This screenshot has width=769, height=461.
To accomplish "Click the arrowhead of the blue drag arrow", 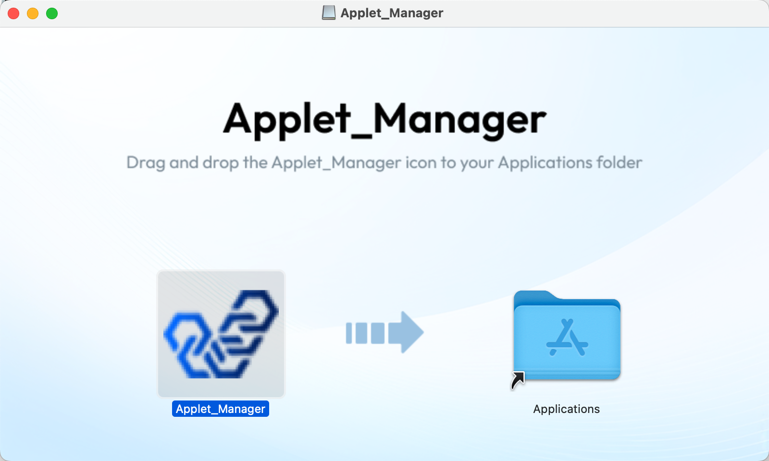I will pyautogui.click(x=407, y=332).
